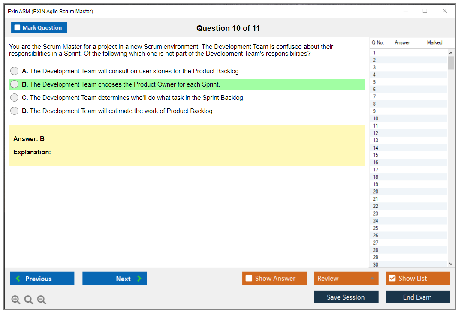Go to the Previous question
461x315 pixels.
pos(42,279)
